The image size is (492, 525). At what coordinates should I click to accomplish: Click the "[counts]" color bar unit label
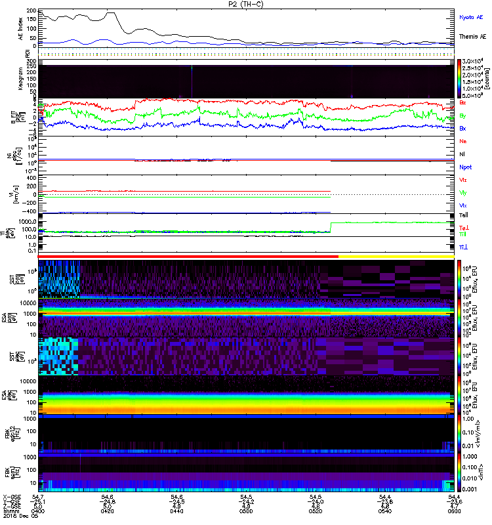click(487, 79)
